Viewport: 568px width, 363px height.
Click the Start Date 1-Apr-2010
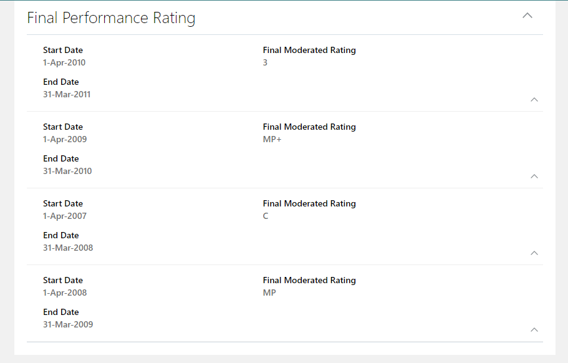click(x=64, y=62)
